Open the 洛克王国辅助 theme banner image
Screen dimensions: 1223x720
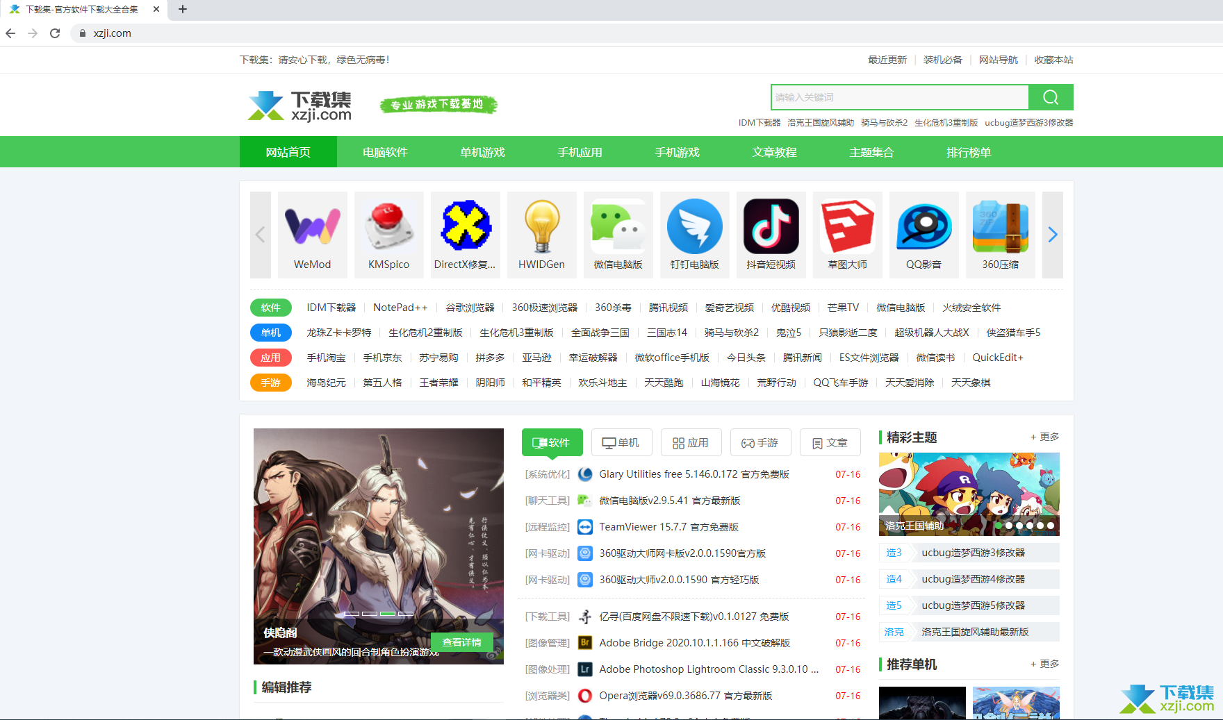click(x=969, y=494)
